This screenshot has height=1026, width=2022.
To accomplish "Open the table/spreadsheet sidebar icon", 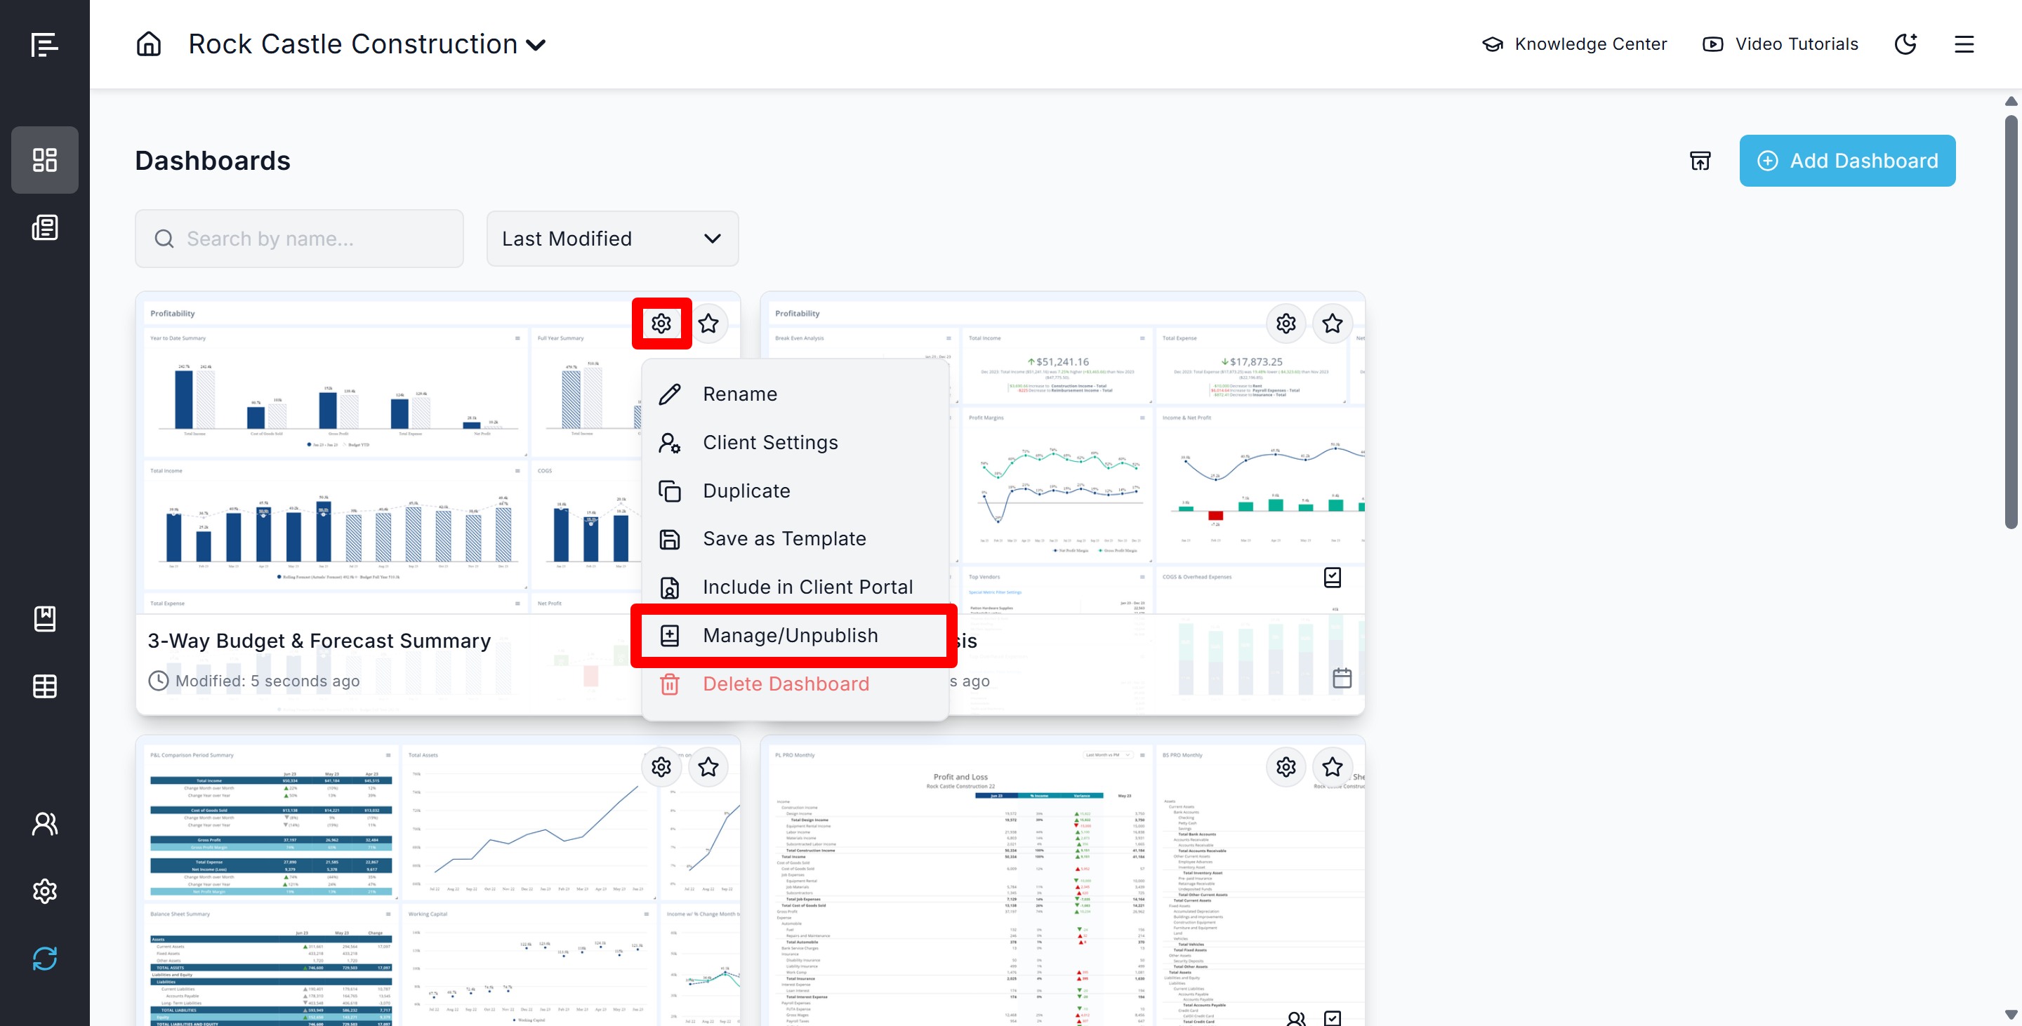I will click(x=45, y=686).
